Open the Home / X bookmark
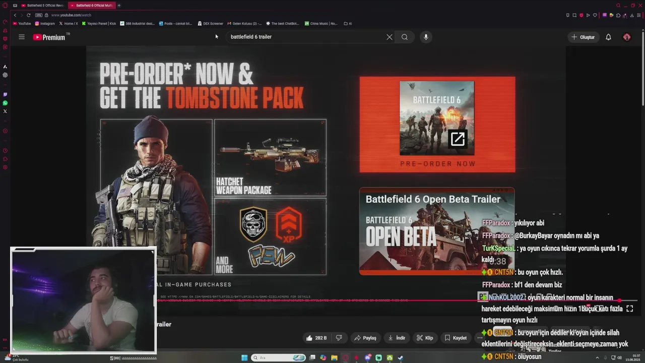The width and height of the screenshot is (645, 363). click(69, 23)
